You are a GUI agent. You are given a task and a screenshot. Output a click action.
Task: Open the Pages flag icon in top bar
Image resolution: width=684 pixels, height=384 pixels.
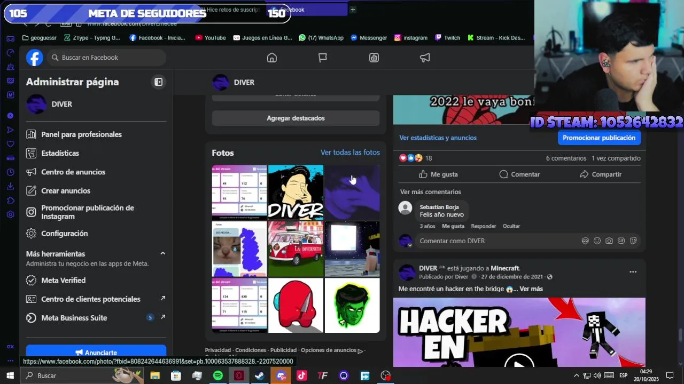click(x=323, y=58)
